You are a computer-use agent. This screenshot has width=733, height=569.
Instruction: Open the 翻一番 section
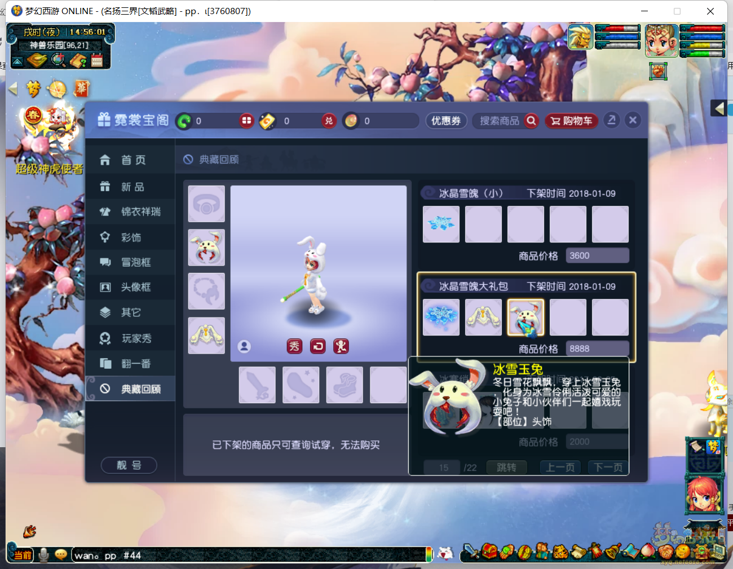pos(130,364)
